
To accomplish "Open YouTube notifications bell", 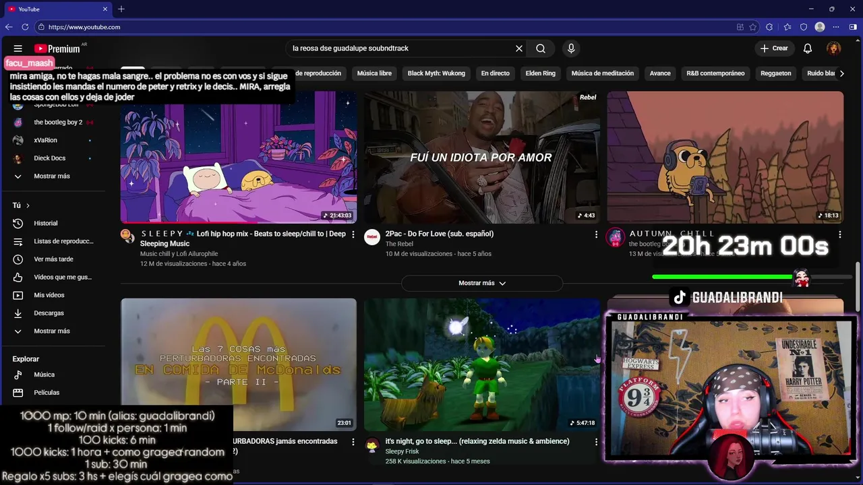I will [x=808, y=48].
